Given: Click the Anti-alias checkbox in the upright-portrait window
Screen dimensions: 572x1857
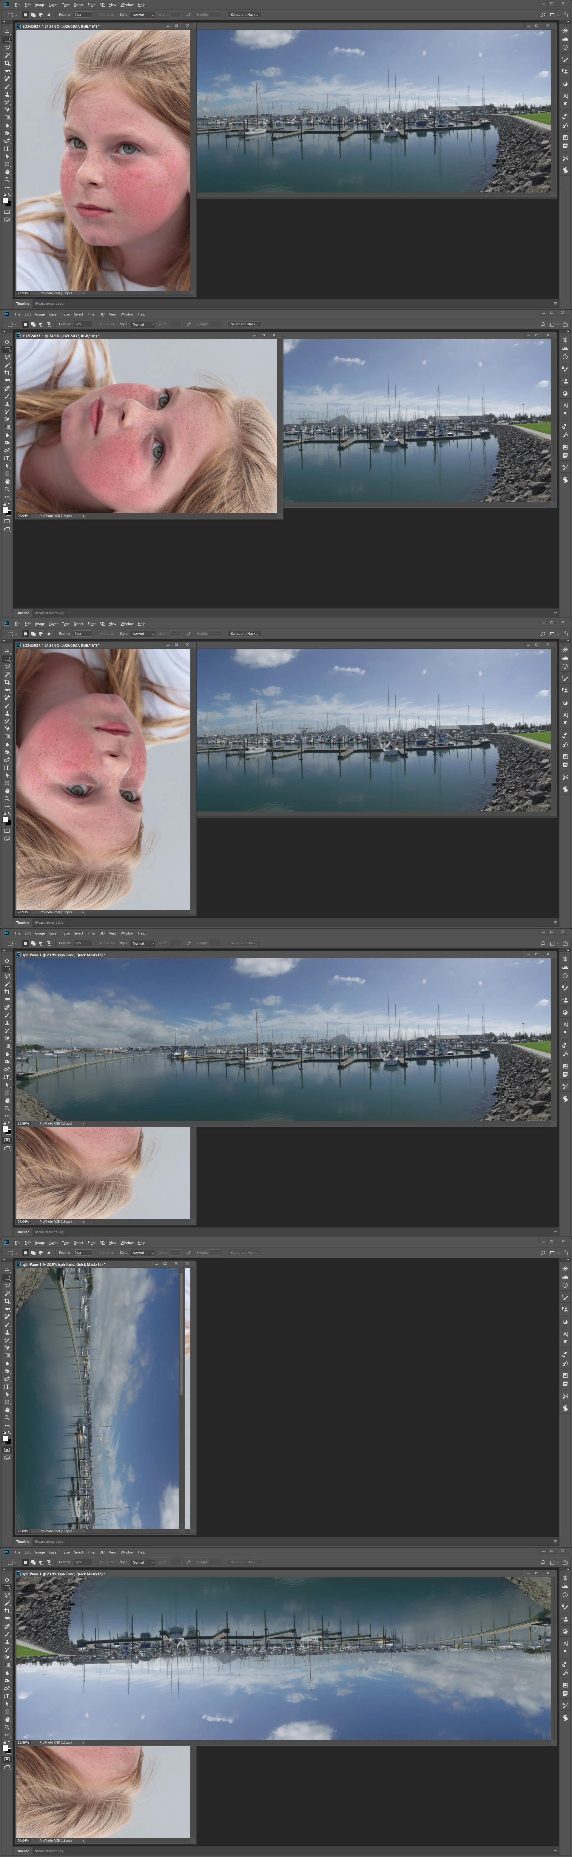Looking at the screenshot, I should pyautogui.click(x=97, y=14).
